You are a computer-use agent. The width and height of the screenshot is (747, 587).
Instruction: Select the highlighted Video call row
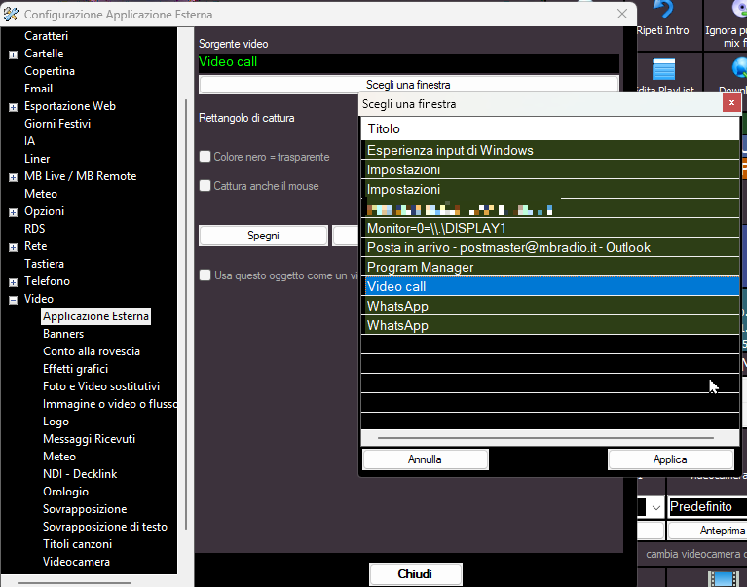tap(550, 286)
